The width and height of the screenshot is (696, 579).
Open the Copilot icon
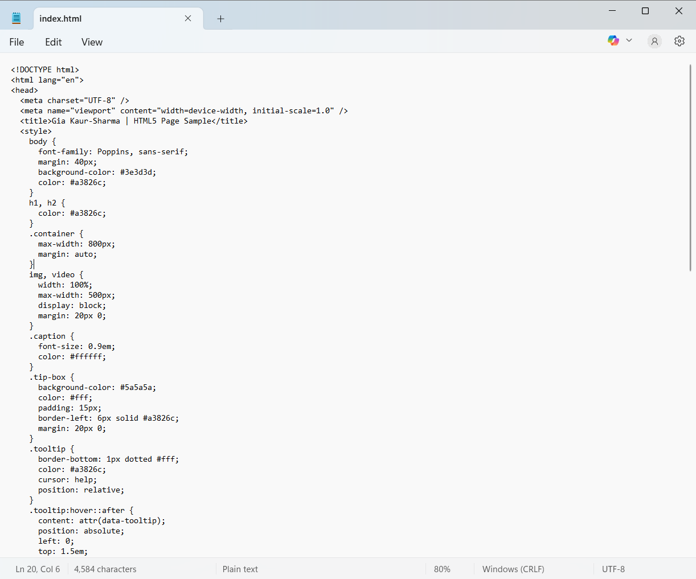pos(613,40)
